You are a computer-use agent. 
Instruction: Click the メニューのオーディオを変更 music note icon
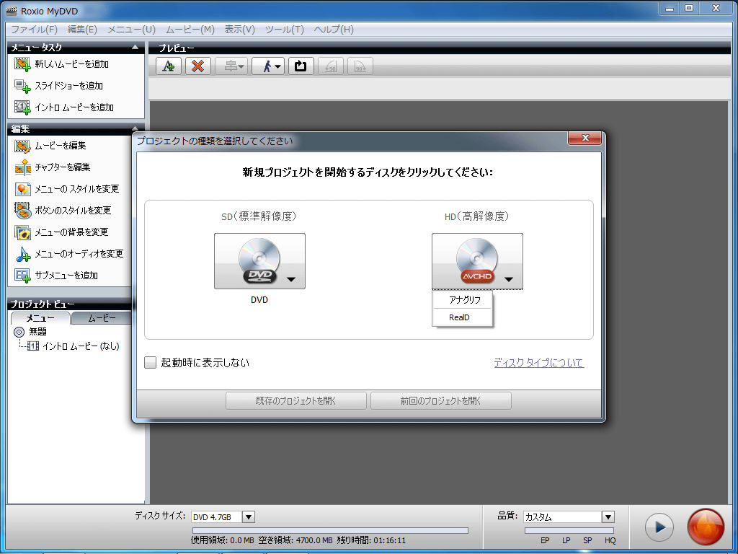[x=22, y=254]
